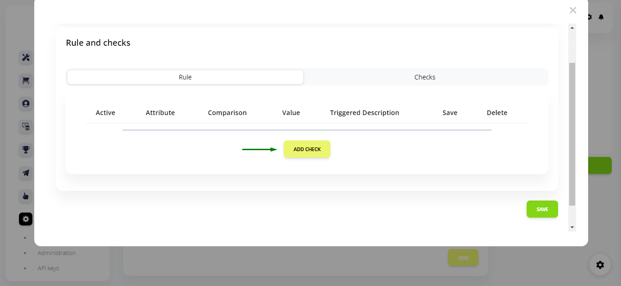Viewport: 621px width, 286px height.
Task: Click the Rule and checks heading
Action: click(x=98, y=43)
